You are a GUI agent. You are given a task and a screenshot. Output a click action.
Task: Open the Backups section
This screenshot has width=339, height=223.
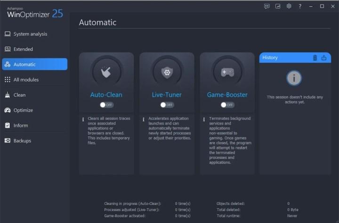pyautogui.click(x=34, y=140)
